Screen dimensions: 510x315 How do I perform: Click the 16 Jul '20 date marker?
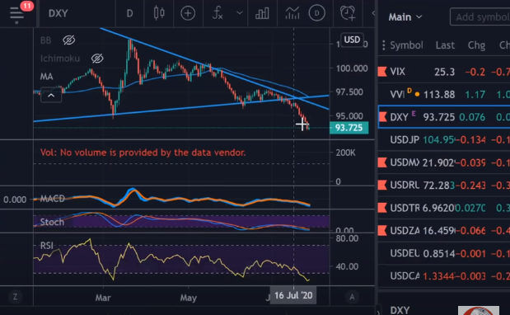(x=293, y=295)
